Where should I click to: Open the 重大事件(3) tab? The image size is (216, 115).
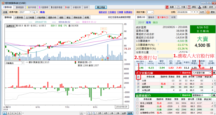[x=161, y=17]
